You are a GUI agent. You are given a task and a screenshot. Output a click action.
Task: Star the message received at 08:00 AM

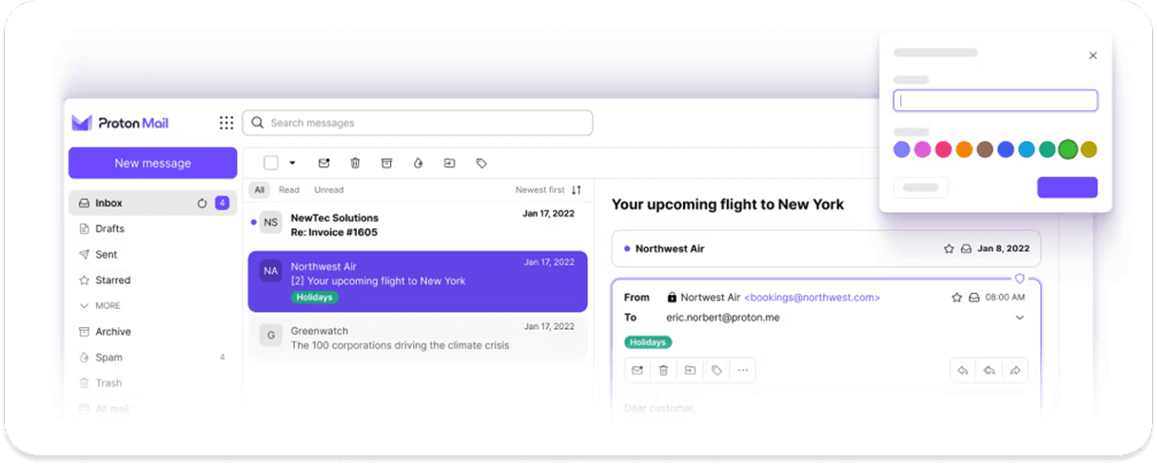tap(957, 297)
